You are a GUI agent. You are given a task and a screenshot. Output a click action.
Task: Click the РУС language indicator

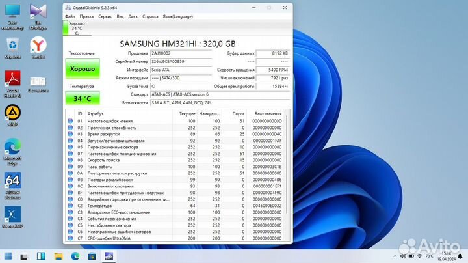click(x=429, y=256)
